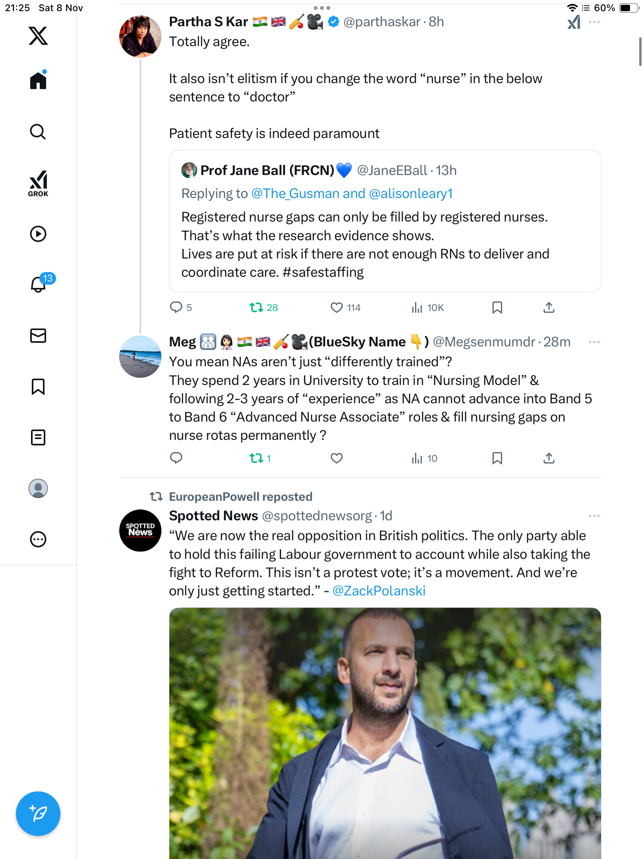Open Grok from the left sidebar
Screen dimensions: 644x859
coord(38,183)
